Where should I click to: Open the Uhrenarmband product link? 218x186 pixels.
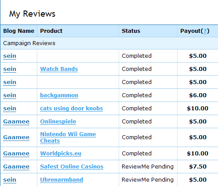(62, 180)
